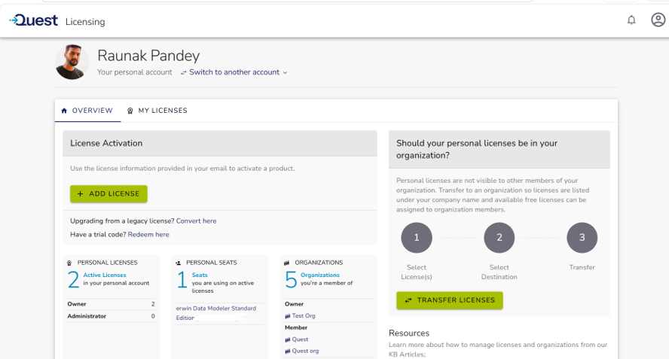The width and height of the screenshot is (669, 359).
Task: Open the Quest org organization
Action: (x=301, y=351)
